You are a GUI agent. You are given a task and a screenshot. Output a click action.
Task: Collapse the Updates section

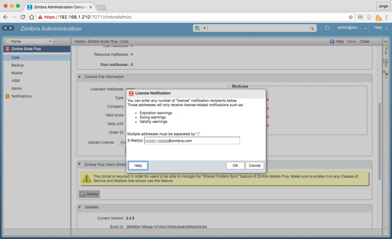80,207
